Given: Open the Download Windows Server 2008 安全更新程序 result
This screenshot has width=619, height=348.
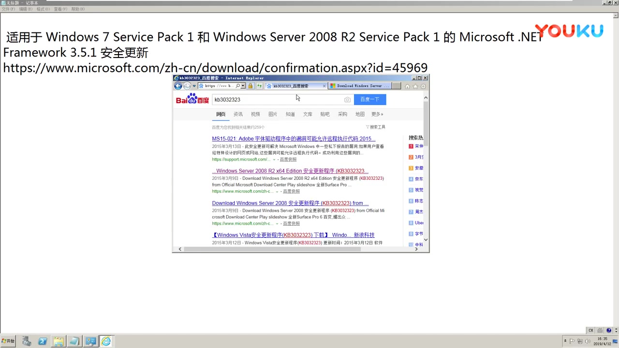Looking at the screenshot, I should tap(290, 203).
